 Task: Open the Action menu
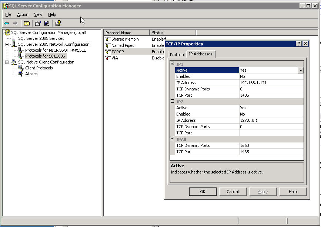point(23,14)
